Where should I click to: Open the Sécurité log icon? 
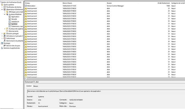[x=10, y=19]
